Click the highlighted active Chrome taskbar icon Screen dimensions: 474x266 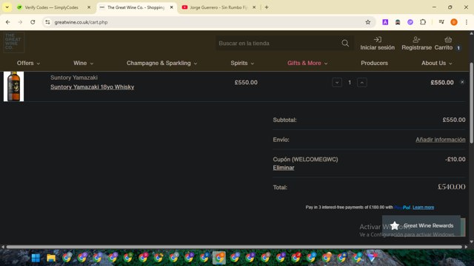pos(219,258)
